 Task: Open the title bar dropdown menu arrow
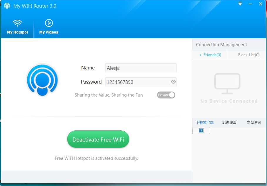pos(240,4)
